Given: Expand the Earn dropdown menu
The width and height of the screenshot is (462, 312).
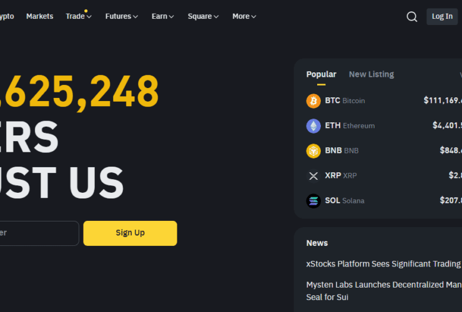Looking at the screenshot, I should pos(163,16).
